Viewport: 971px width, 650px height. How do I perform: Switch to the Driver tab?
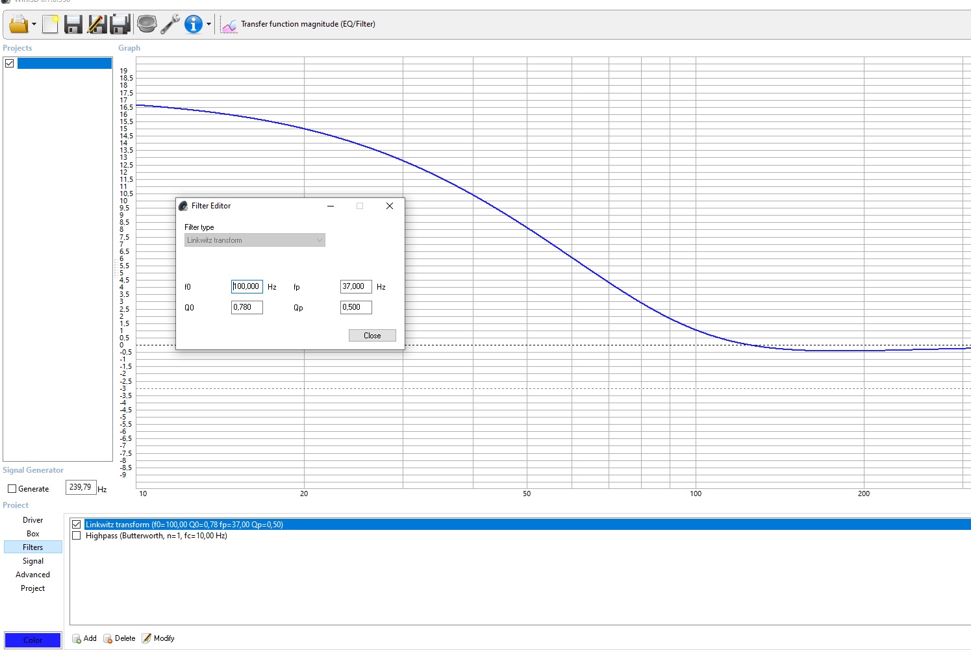(32, 520)
